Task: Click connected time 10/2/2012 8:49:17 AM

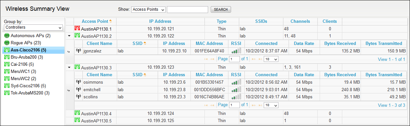Action: coord(266,97)
